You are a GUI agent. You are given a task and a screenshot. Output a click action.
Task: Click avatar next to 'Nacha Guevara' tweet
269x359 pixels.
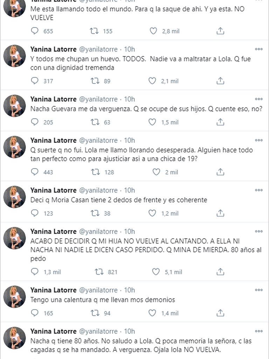pyautogui.click(x=15, y=106)
